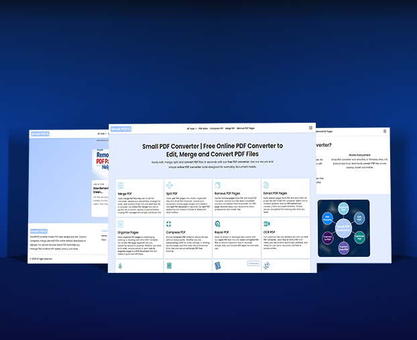Click the copyright line in the left page footer
This screenshot has height=340, width=417.
click(41, 259)
